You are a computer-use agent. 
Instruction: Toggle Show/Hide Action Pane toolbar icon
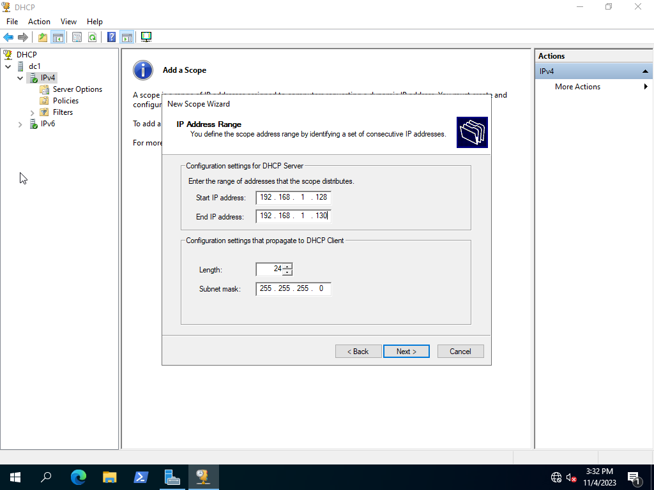pyautogui.click(x=126, y=37)
